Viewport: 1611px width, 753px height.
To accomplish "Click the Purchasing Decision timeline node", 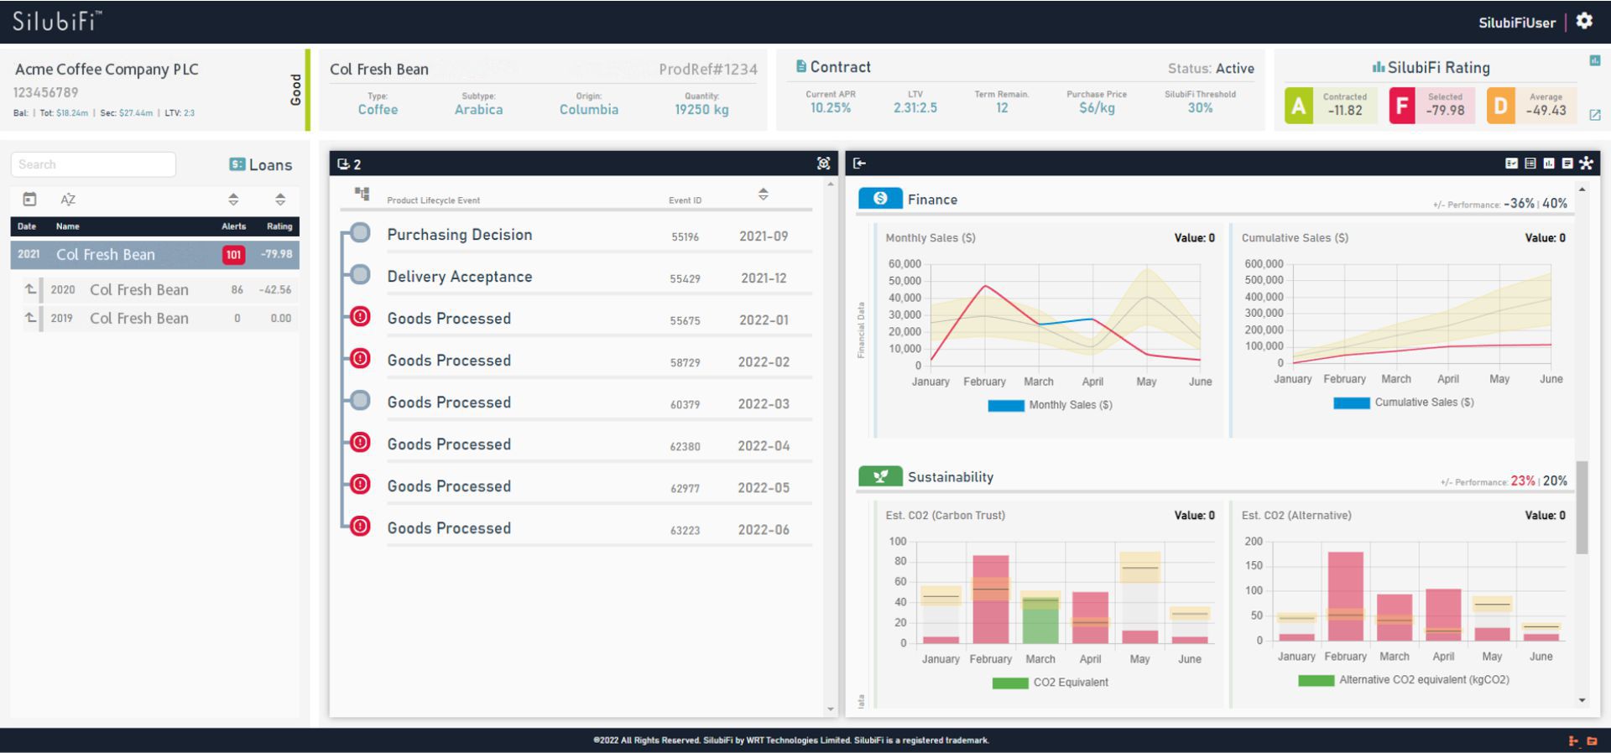I will click(360, 233).
